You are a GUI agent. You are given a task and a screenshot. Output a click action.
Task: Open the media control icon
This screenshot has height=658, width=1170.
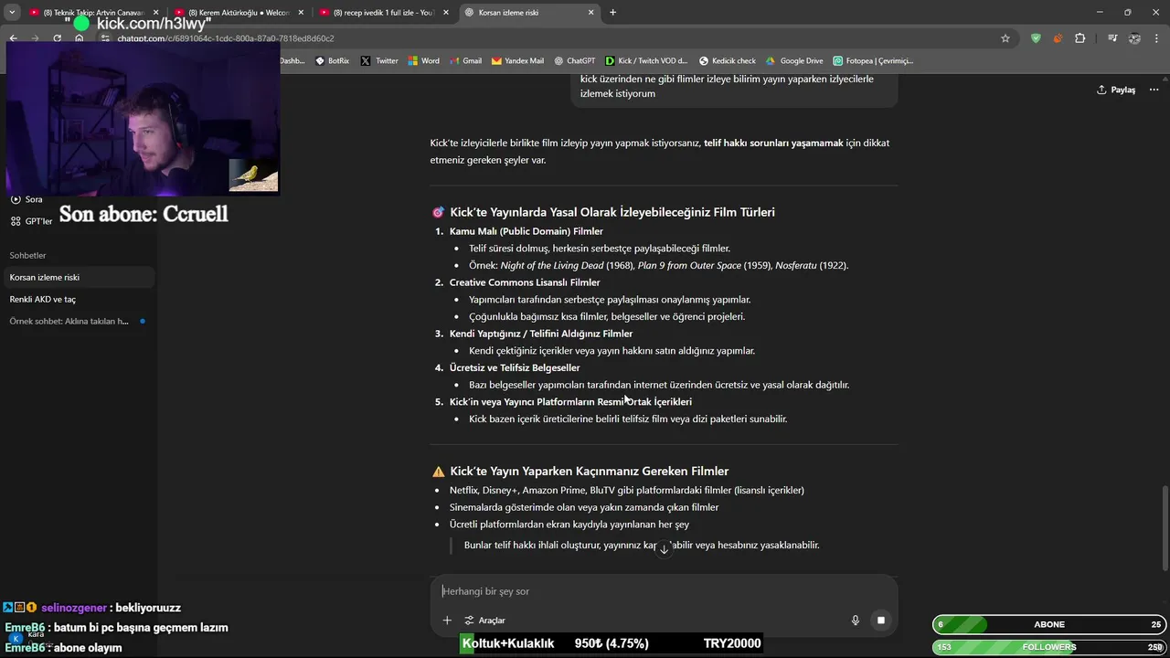click(x=1112, y=38)
